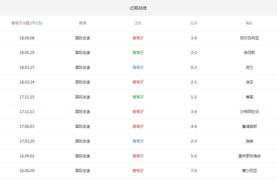Click the 3-0 score against 阿尔及利亚

(194, 38)
